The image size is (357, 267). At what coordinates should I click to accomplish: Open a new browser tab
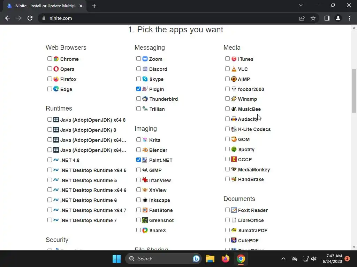click(94, 6)
